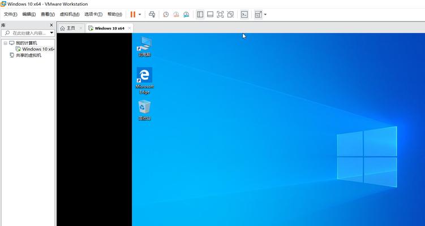Toggle the thumbnail bar view

210,14
